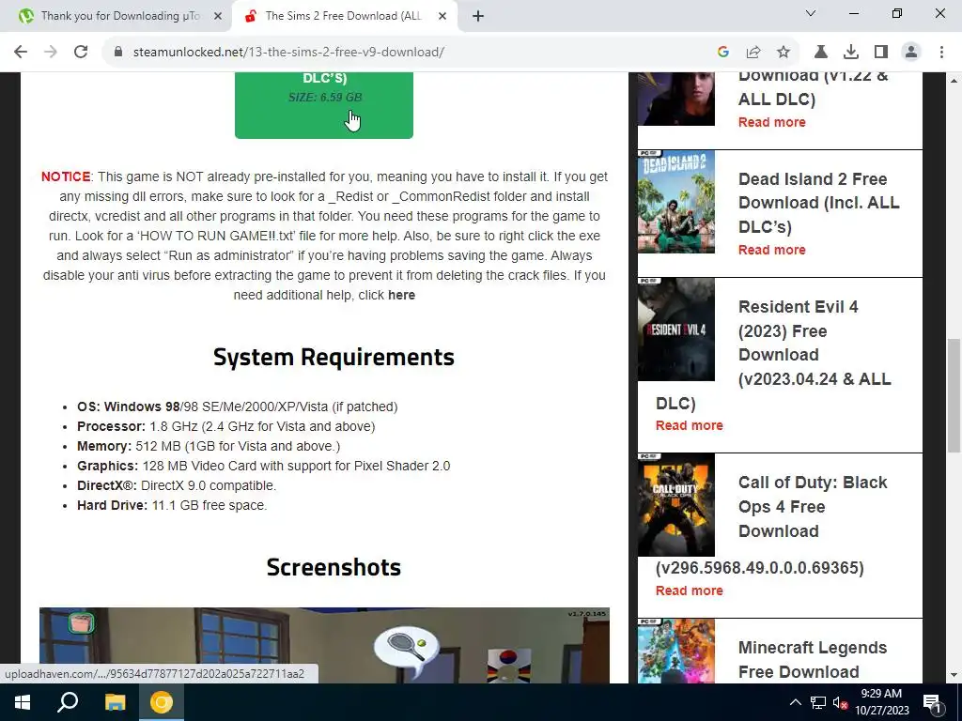Close The Sims 2 tab

point(442,17)
